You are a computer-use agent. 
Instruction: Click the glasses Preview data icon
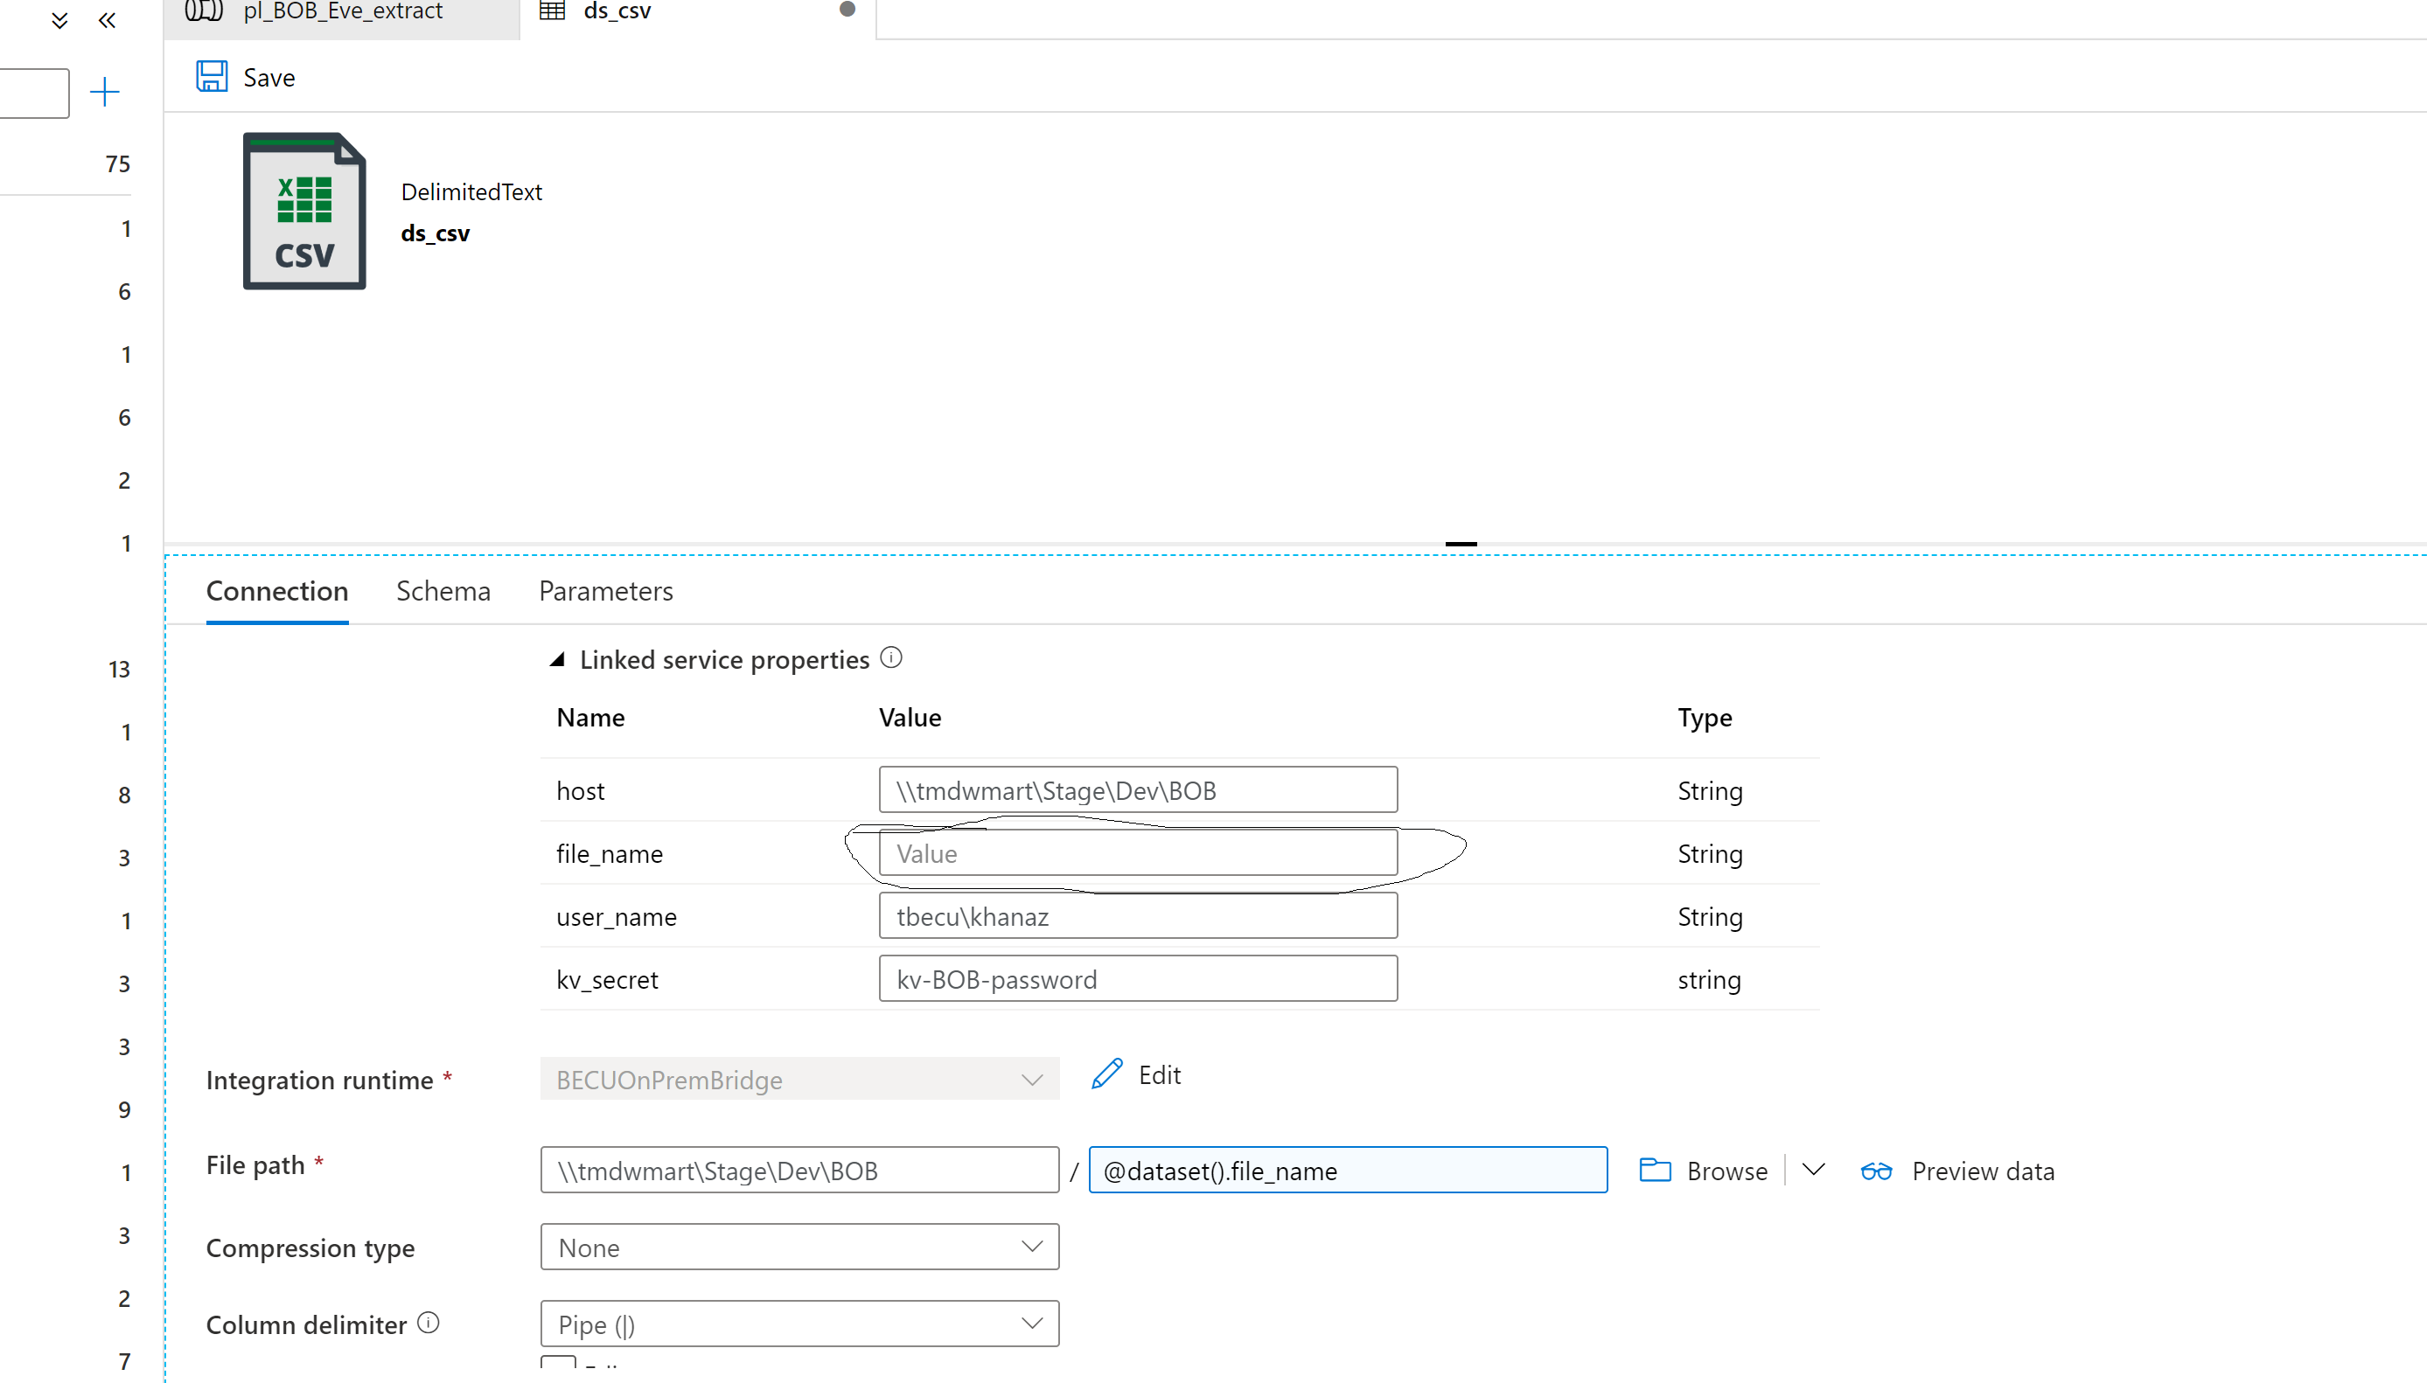(1876, 1171)
